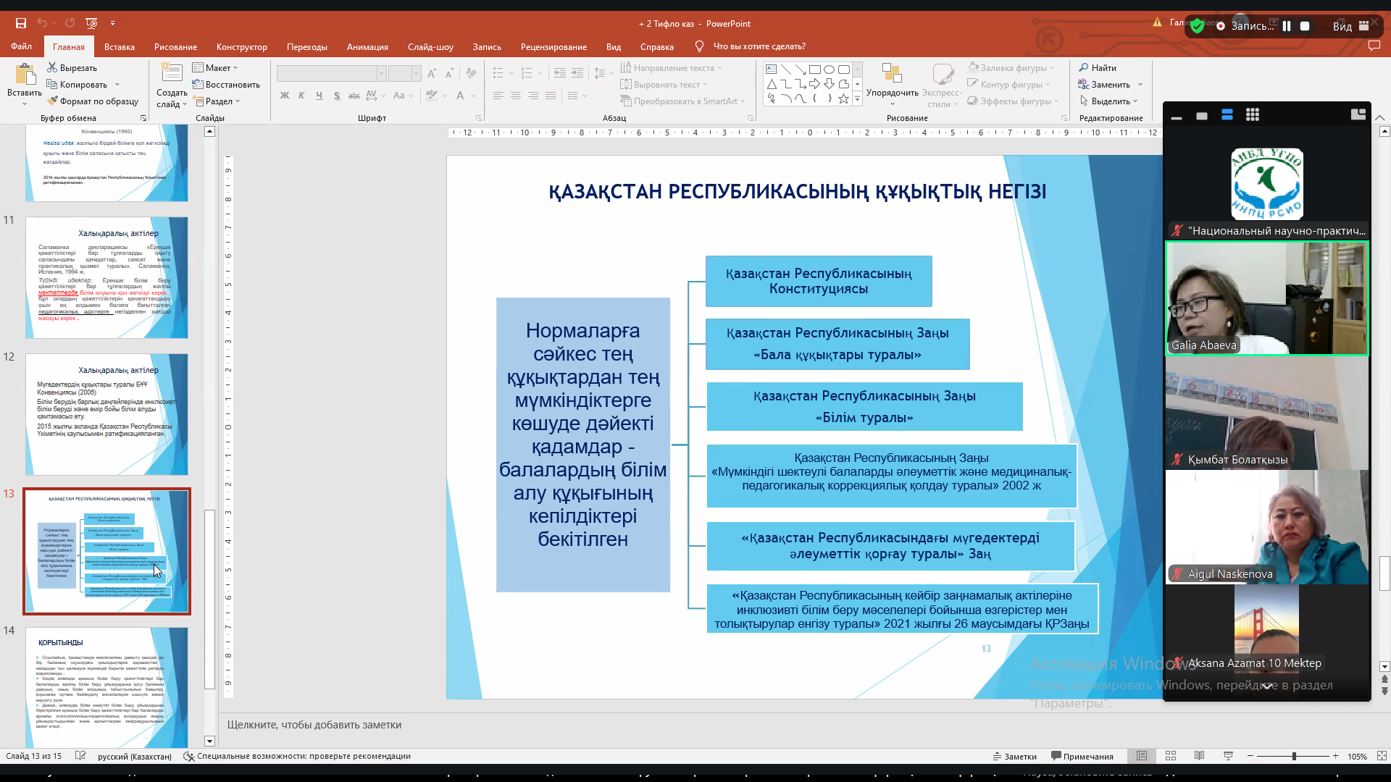Click the Save icon in quick access toolbar
Viewport: 1391px width, 782px height.
21,23
